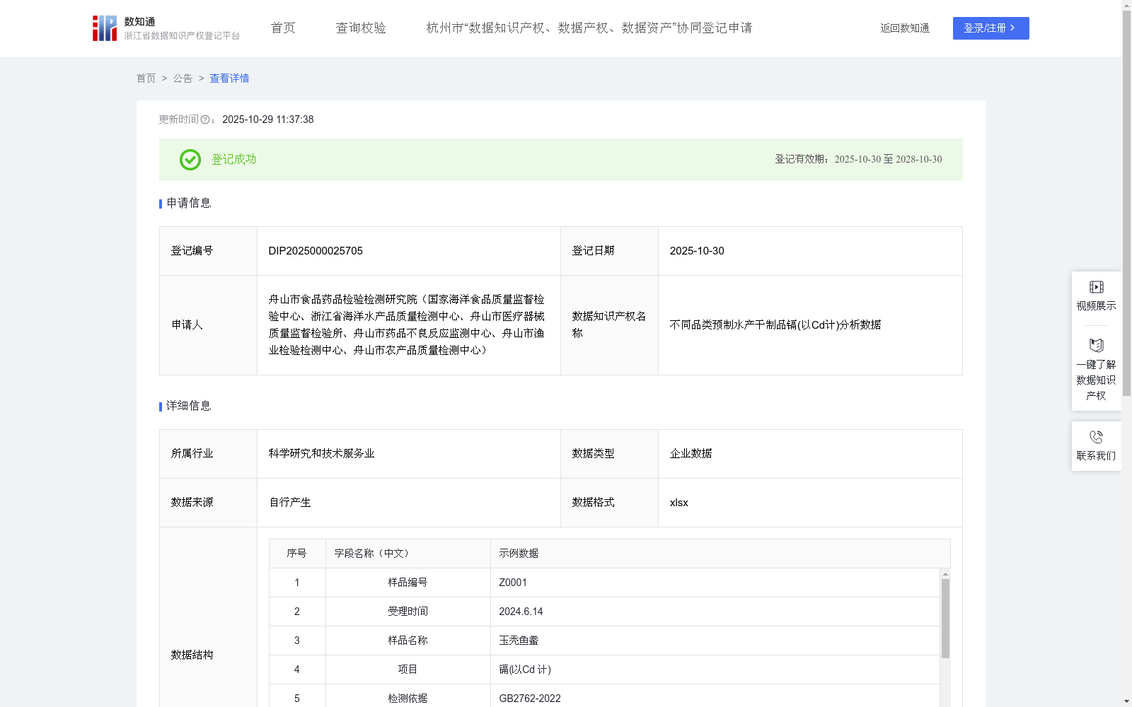1132x707 pixels.
Task: Click the 数据结构 table scrollbar thumb
Action: pyautogui.click(x=945, y=619)
